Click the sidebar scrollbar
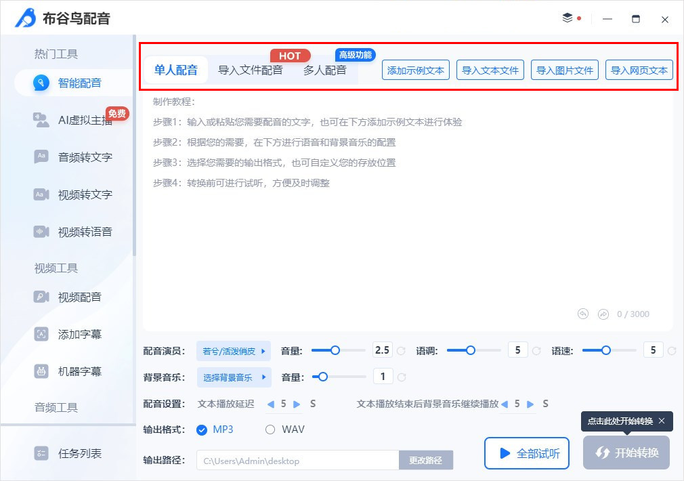Viewport: 684px width, 481px height. pyautogui.click(x=134, y=146)
